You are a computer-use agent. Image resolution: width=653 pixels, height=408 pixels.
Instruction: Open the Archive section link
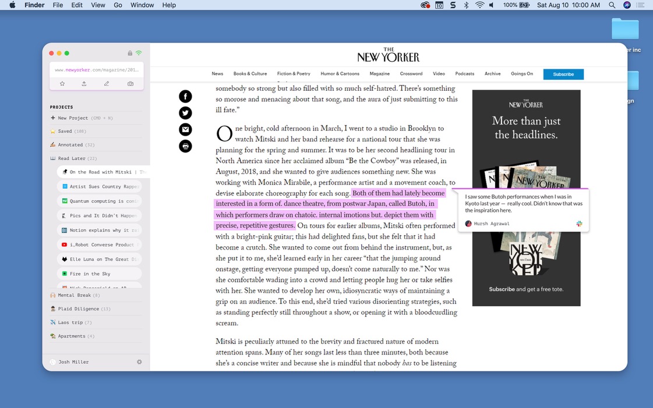492,73
